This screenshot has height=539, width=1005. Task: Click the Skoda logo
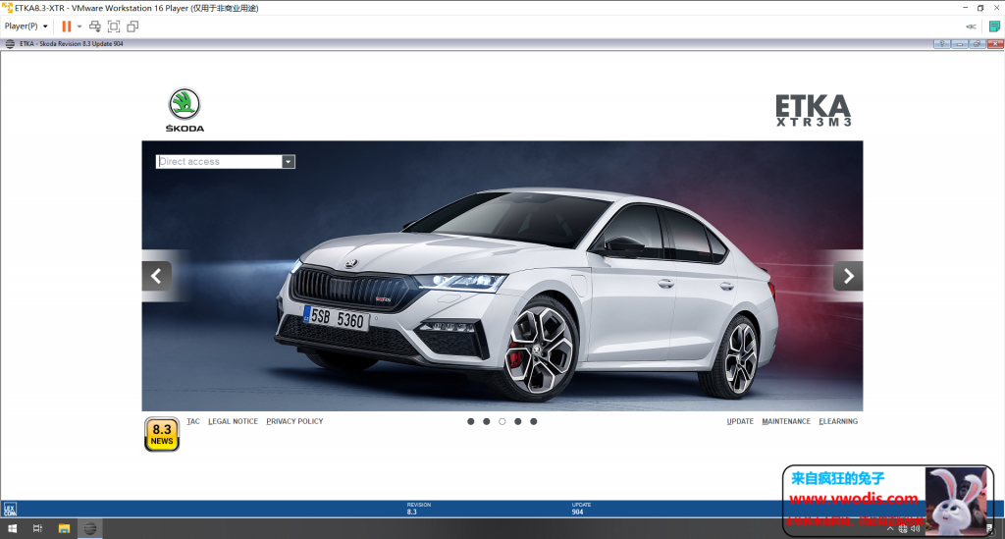point(185,110)
